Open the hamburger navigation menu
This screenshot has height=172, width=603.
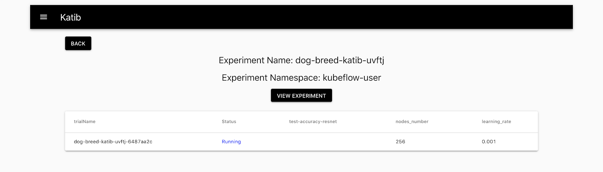tap(44, 17)
